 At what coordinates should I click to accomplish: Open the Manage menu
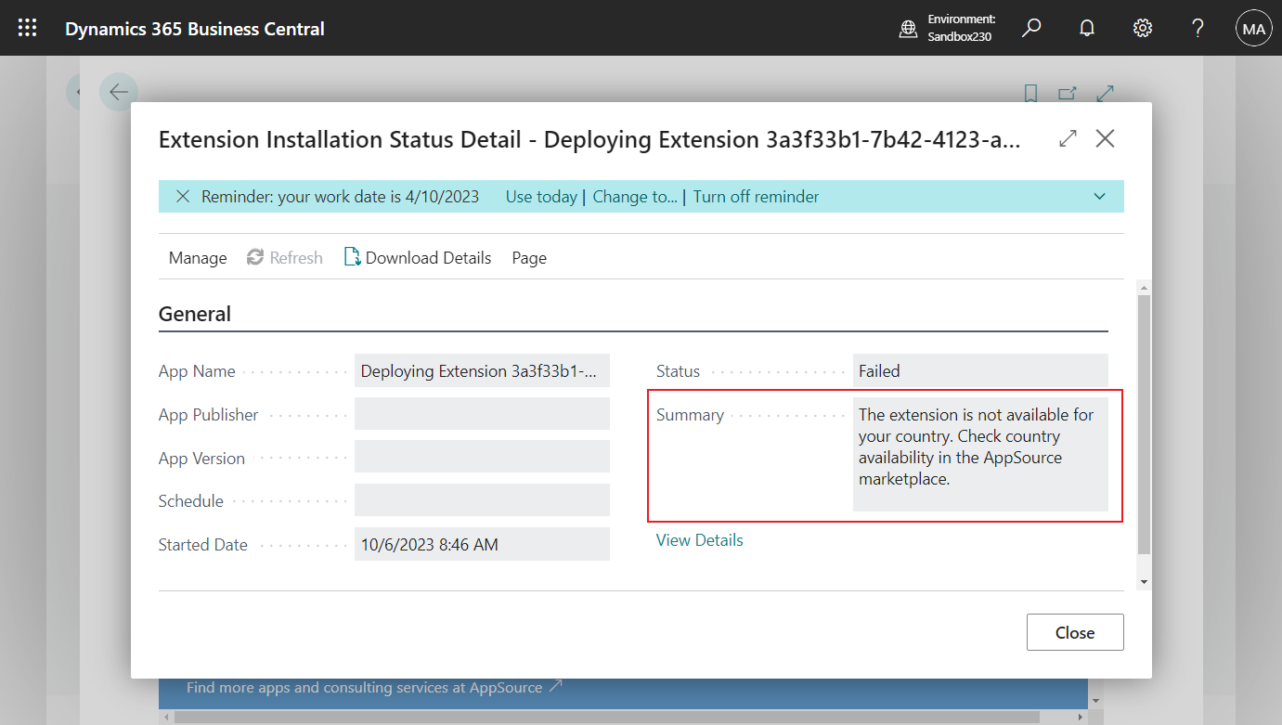coord(197,257)
